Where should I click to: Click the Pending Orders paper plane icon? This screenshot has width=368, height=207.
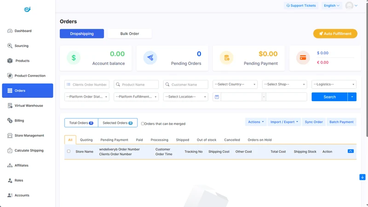(x=150, y=58)
